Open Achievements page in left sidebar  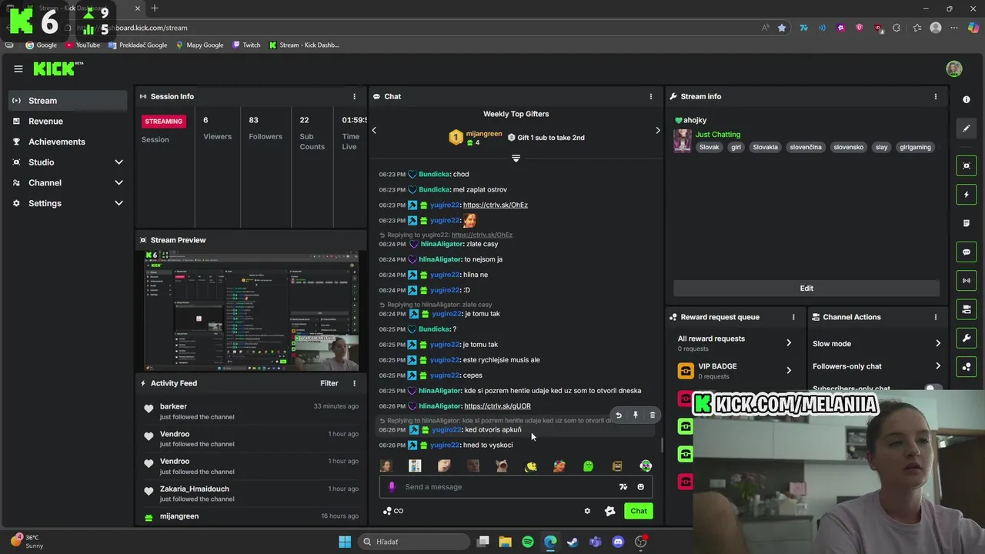tap(68, 142)
